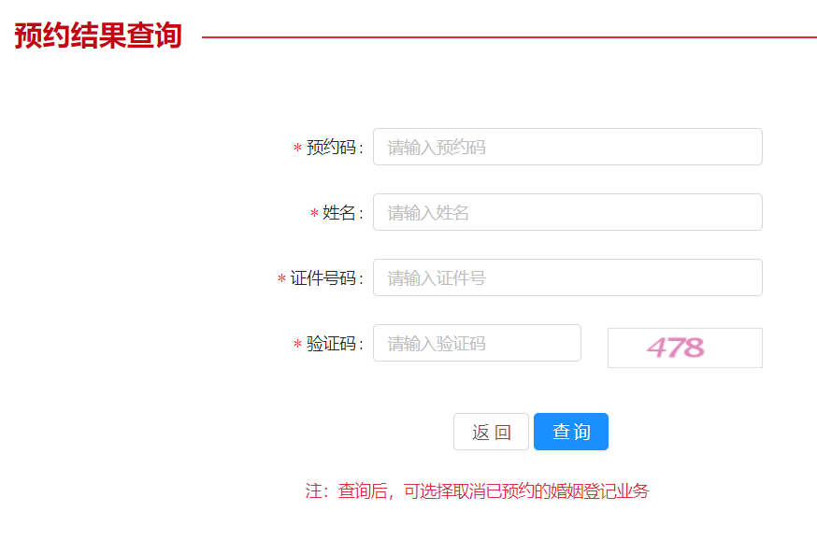
Task: Click the required asterisk beside 证件号码
Action: click(281, 279)
